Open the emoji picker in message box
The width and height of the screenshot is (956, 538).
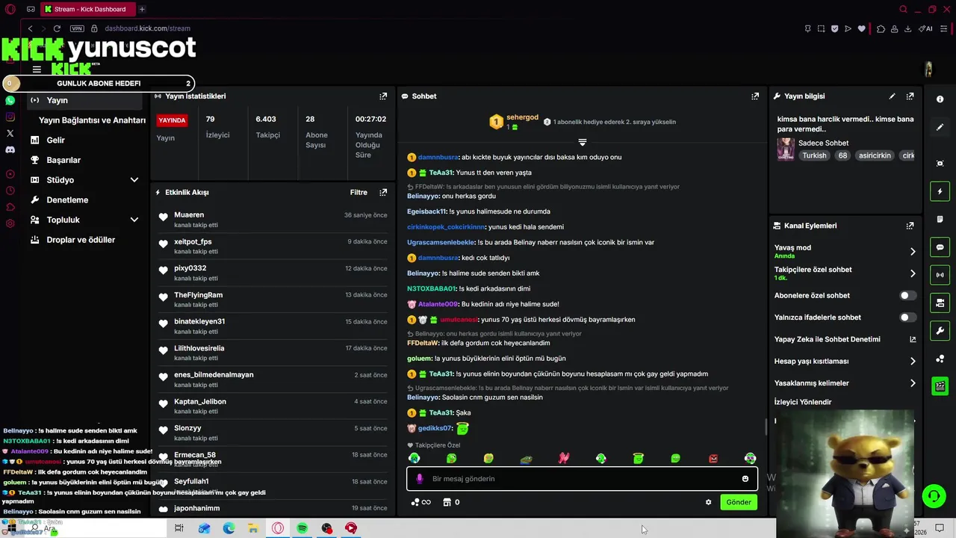[745, 479]
